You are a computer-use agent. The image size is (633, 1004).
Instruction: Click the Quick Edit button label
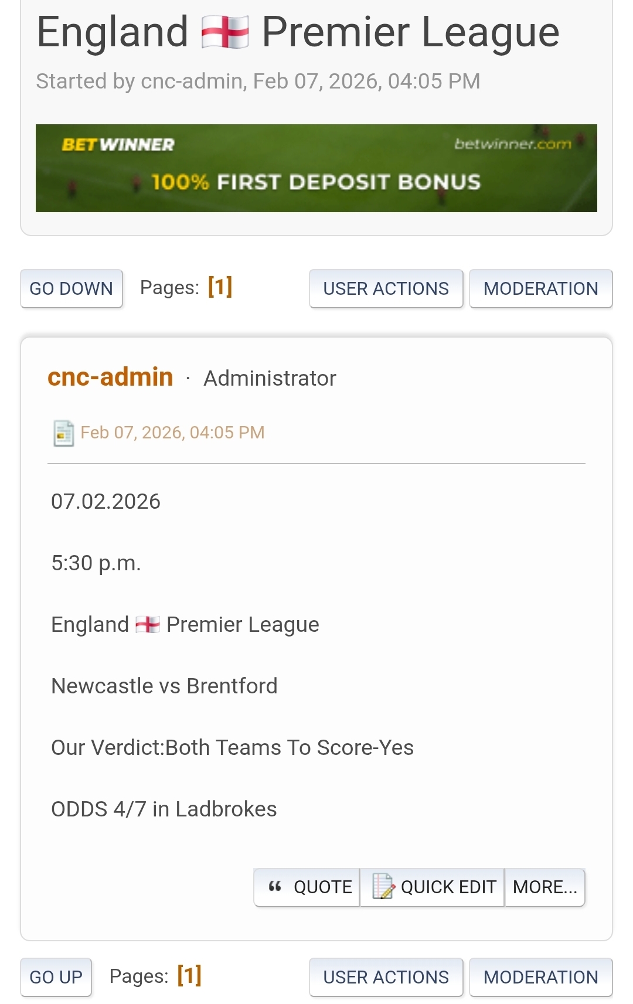pos(448,887)
